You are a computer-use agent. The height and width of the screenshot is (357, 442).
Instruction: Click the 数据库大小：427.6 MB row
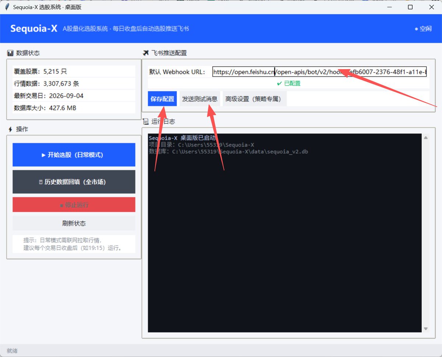click(x=74, y=108)
